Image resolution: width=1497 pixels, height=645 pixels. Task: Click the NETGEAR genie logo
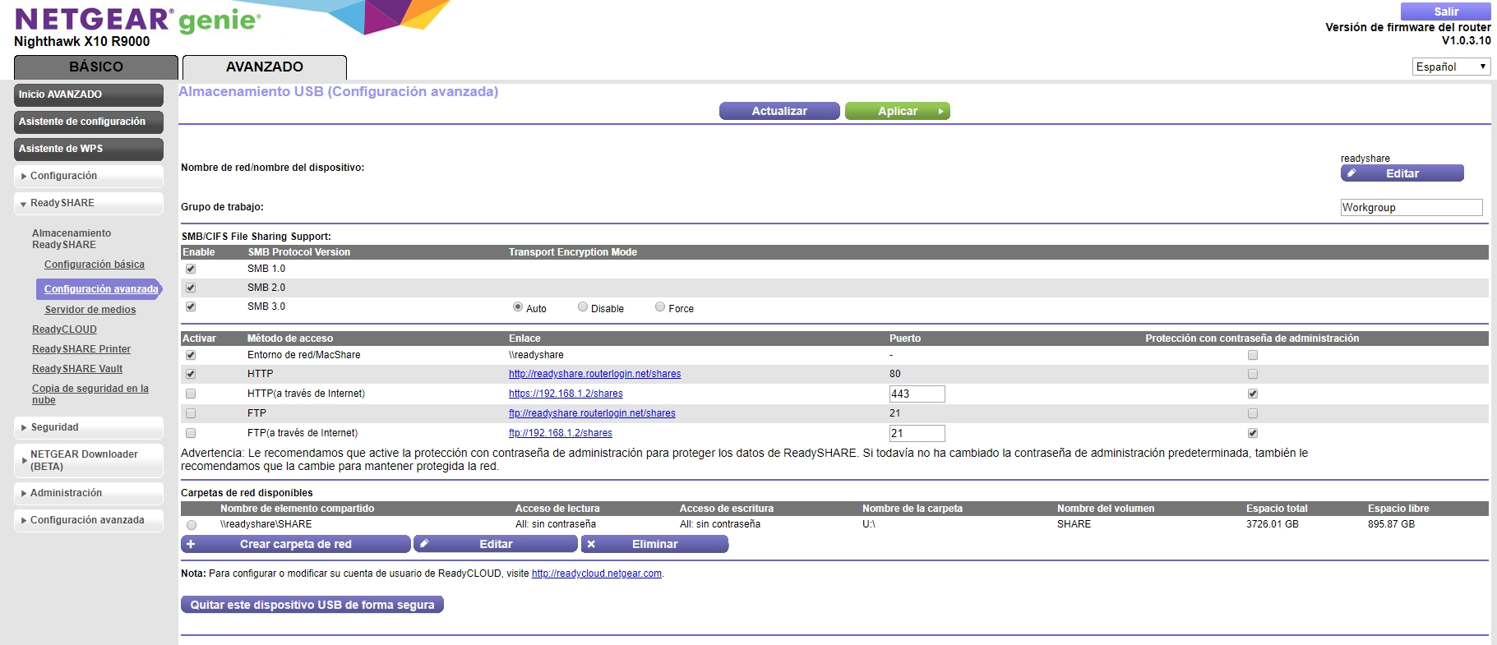(137, 19)
